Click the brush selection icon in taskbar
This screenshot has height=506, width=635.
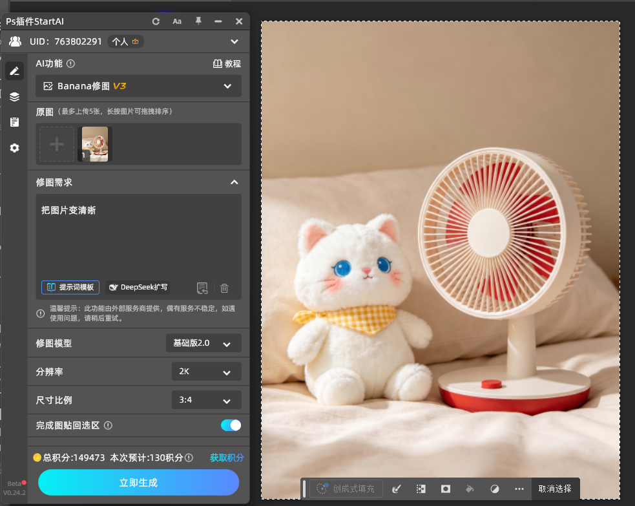click(397, 489)
